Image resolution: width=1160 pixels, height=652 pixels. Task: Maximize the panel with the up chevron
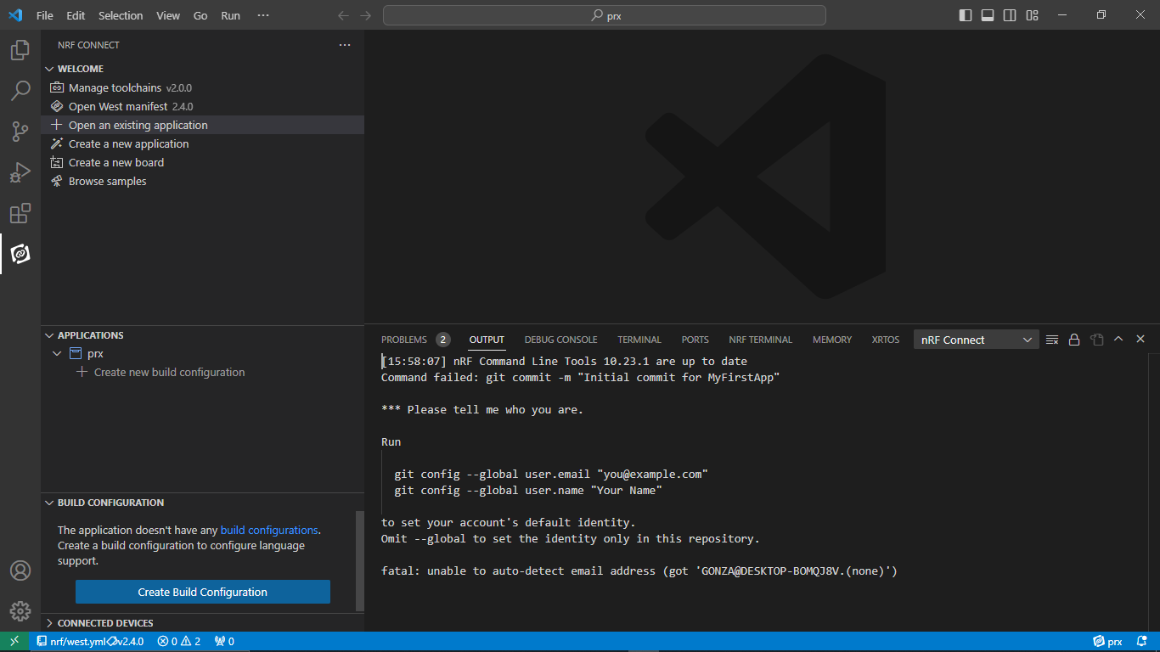pos(1118,339)
